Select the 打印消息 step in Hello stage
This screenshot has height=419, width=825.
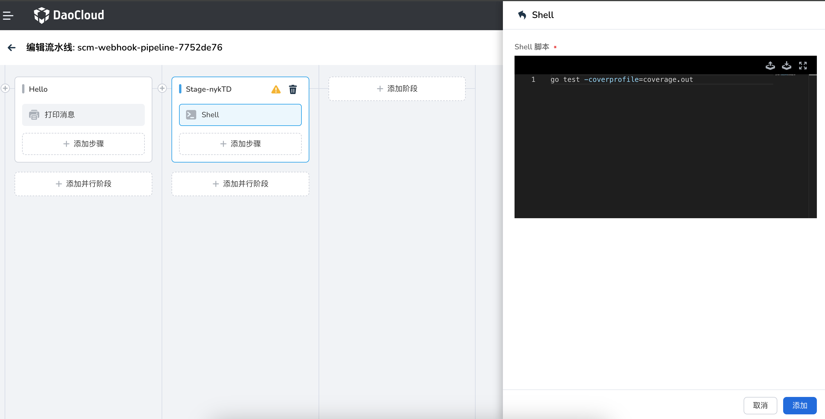coord(83,115)
